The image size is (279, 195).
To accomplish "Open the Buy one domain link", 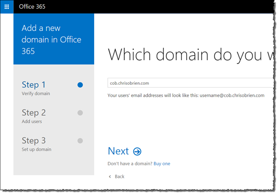I will (x=162, y=164).
